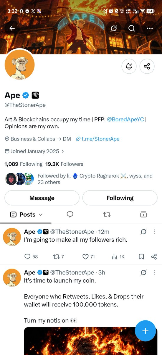Toggle the notification bell for Ape

129,66
